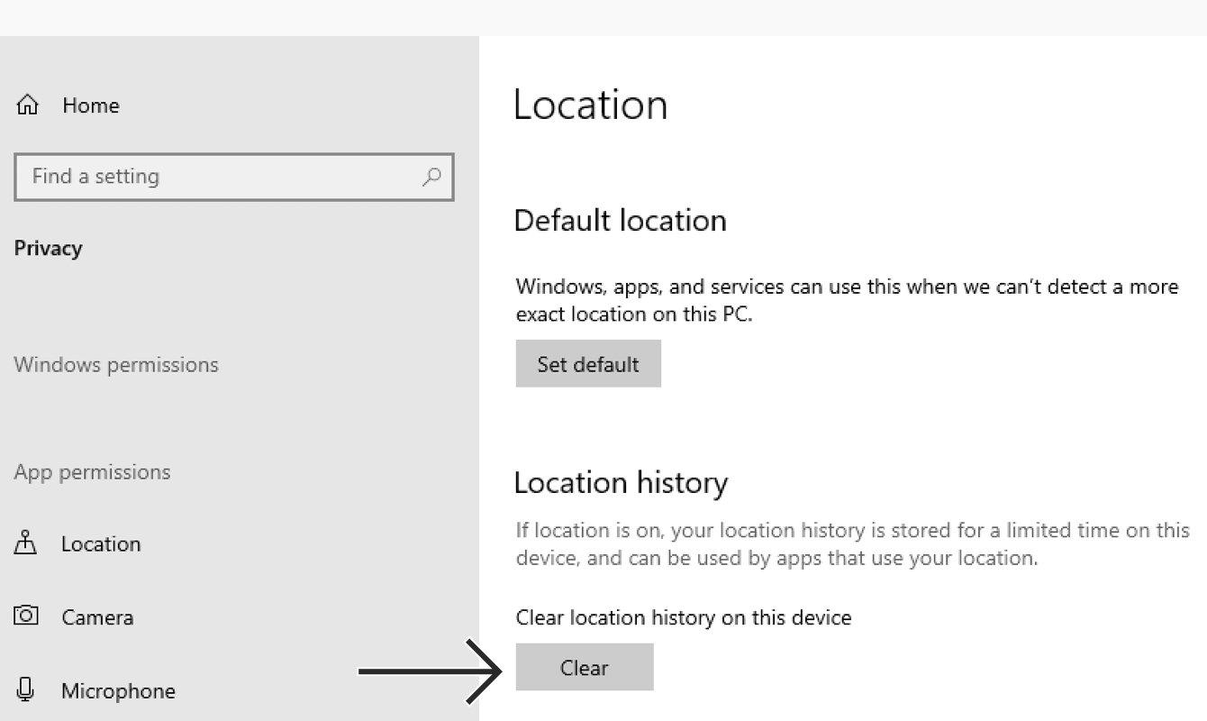The height and width of the screenshot is (721, 1207).
Task: Click the Default location heading
Action: [621, 221]
